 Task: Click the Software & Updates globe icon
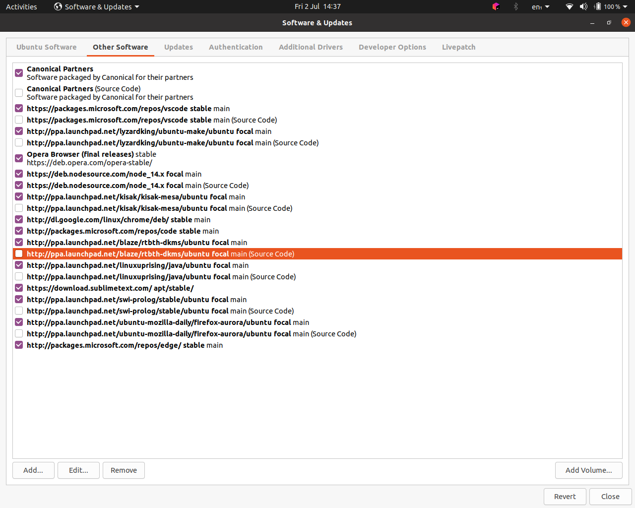[58, 6]
